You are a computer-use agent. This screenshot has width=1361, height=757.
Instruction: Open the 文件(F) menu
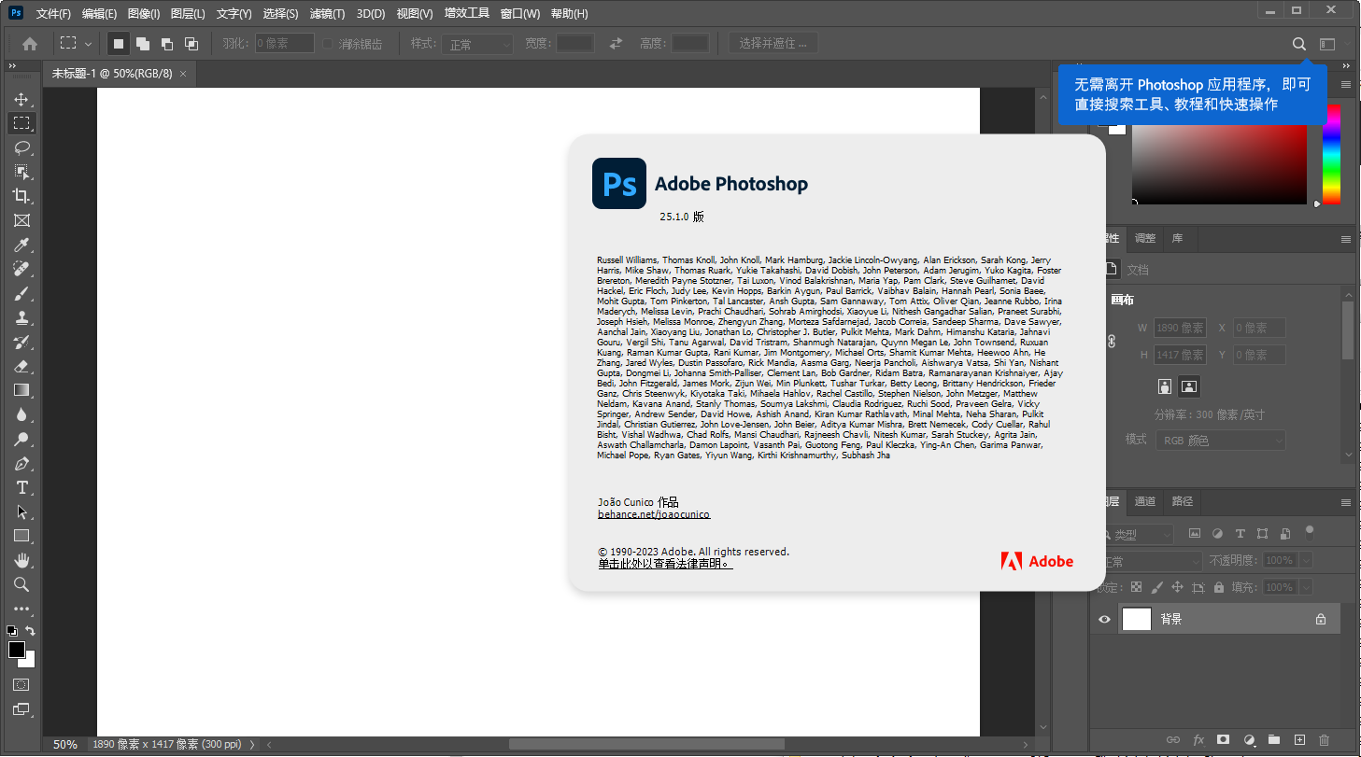point(53,14)
